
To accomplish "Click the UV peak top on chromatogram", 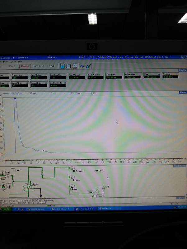I will click(15, 99).
